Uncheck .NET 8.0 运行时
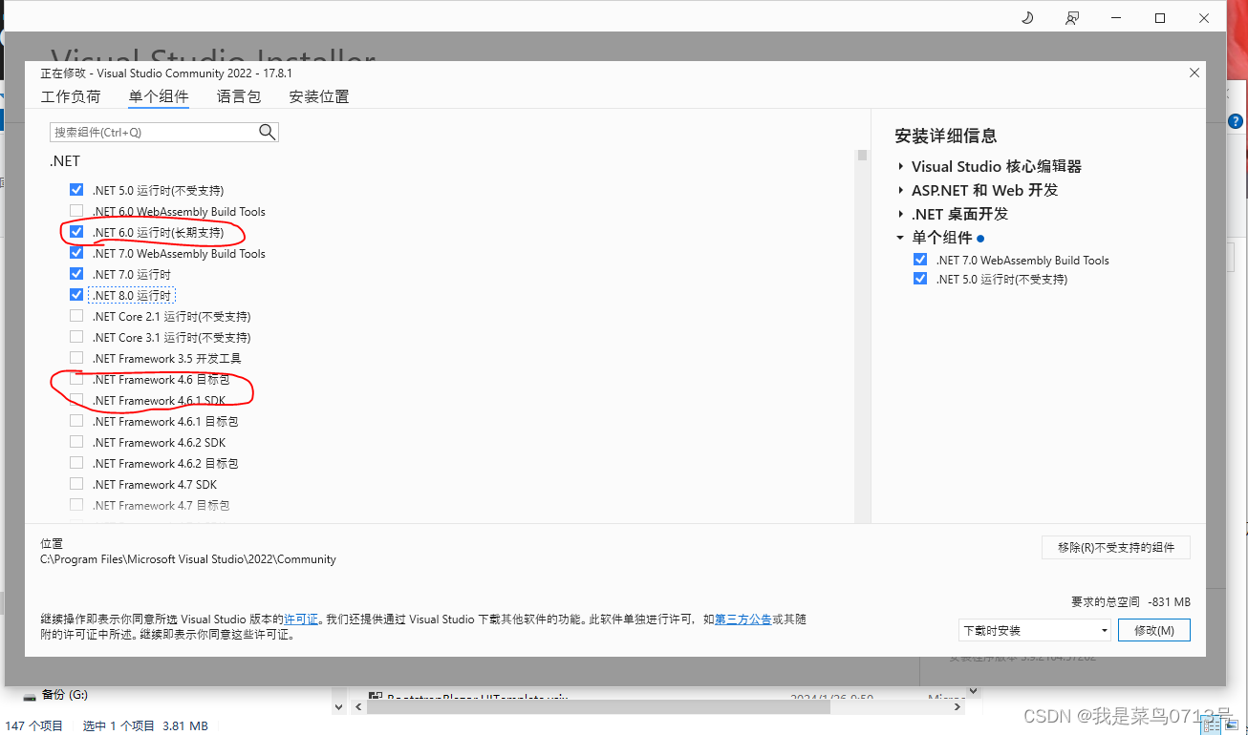The height and width of the screenshot is (735, 1248). [76, 295]
